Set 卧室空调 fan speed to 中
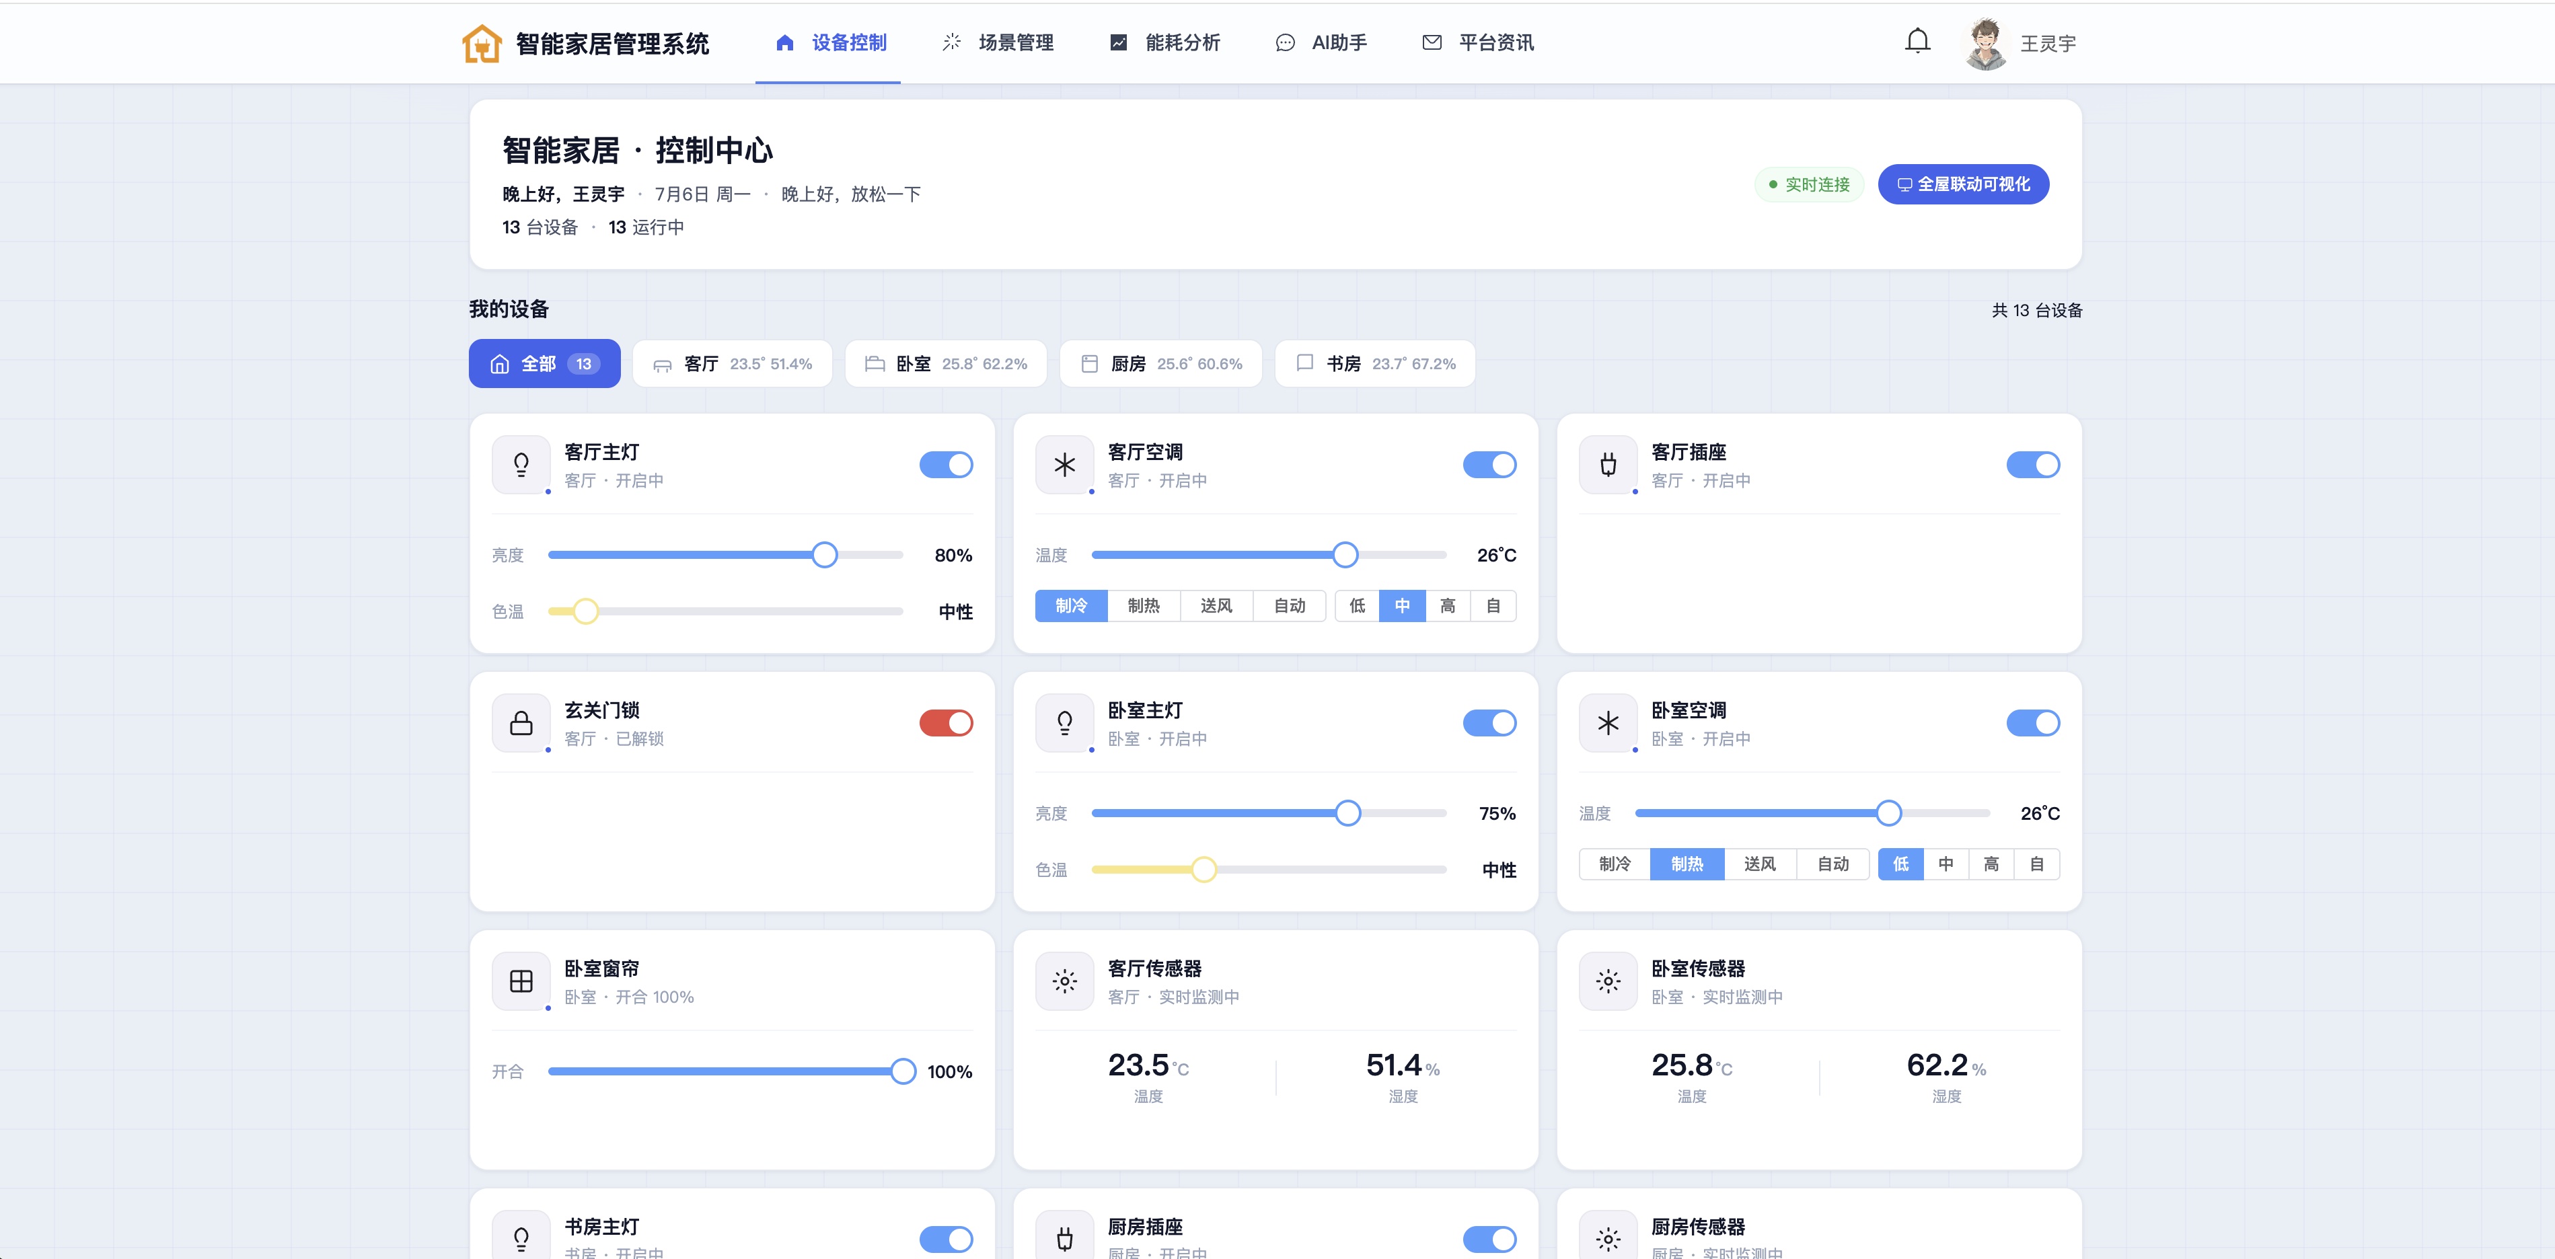This screenshot has height=1259, width=2555. [1946, 864]
